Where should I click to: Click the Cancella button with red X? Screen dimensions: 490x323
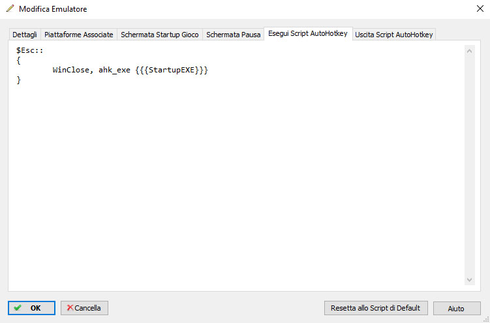point(84,308)
